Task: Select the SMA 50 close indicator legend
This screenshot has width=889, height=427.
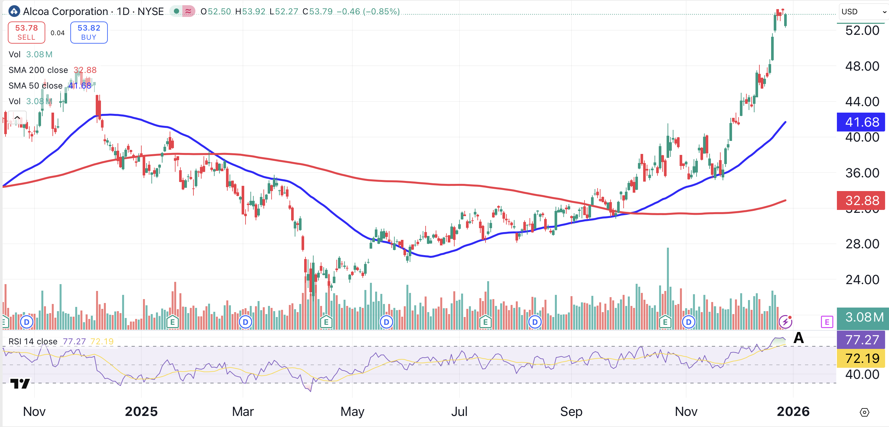Action: coord(35,86)
